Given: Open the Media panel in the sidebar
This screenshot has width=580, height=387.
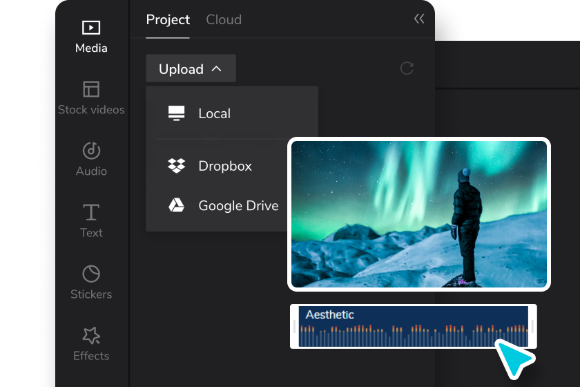Looking at the screenshot, I should 91,37.
